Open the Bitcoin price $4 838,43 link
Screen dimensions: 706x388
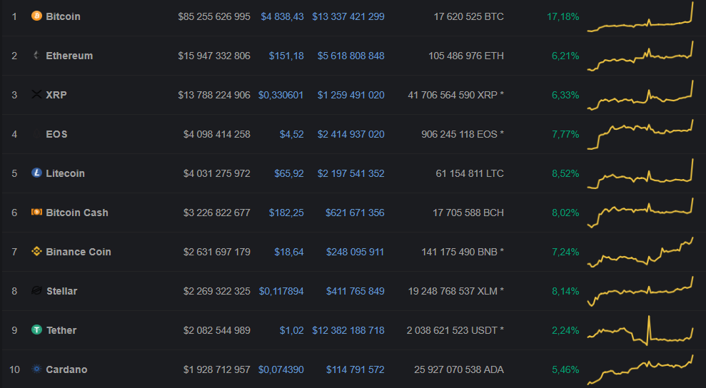click(x=282, y=16)
